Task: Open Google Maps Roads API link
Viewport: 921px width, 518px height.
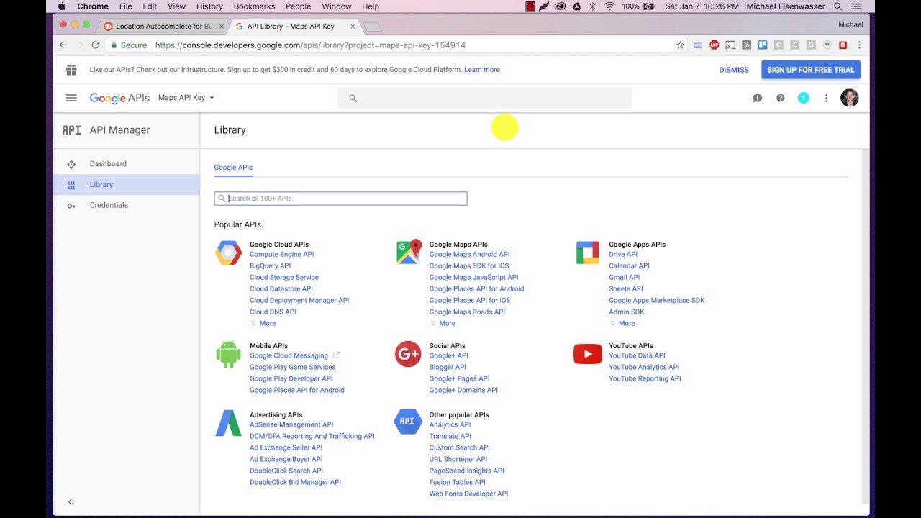Action: click(467, 312)
